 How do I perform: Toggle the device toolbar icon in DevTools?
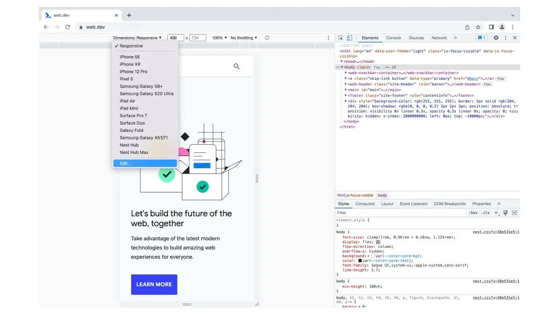pos(349,38)
